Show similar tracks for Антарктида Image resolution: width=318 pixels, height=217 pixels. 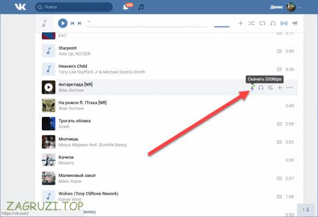click(x=261, y=88)
